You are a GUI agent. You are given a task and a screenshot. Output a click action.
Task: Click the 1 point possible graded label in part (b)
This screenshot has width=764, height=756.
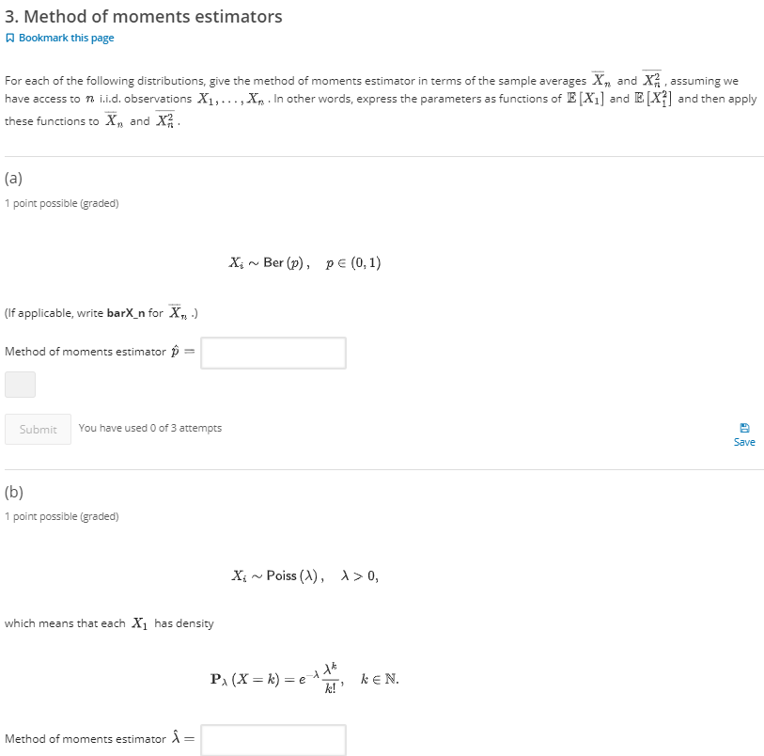pyautogui.click(x=62, y=515)
